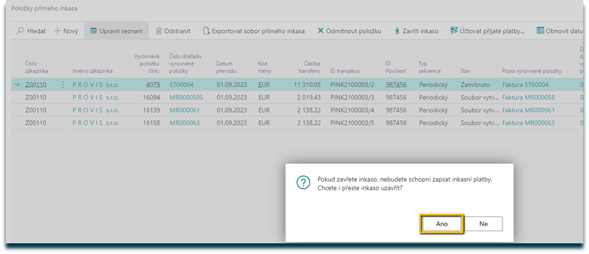Viewport: 589px width, 254px height.
Task: Click the Datum převodu column header
Action: (226, 67)
